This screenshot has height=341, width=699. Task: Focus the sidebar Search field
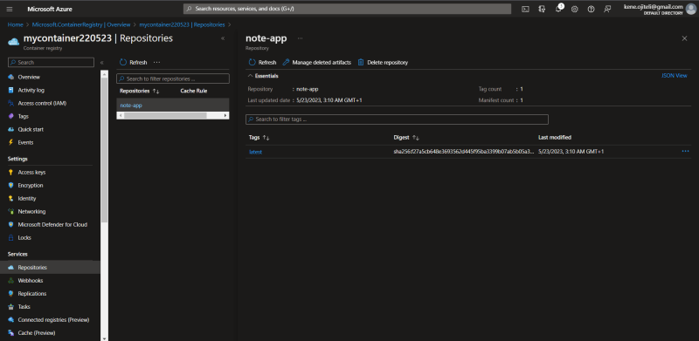pyautogui.click(x=52, y=62)
